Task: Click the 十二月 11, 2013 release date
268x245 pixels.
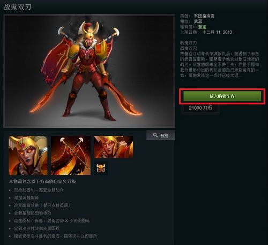Action: (217, 32)
